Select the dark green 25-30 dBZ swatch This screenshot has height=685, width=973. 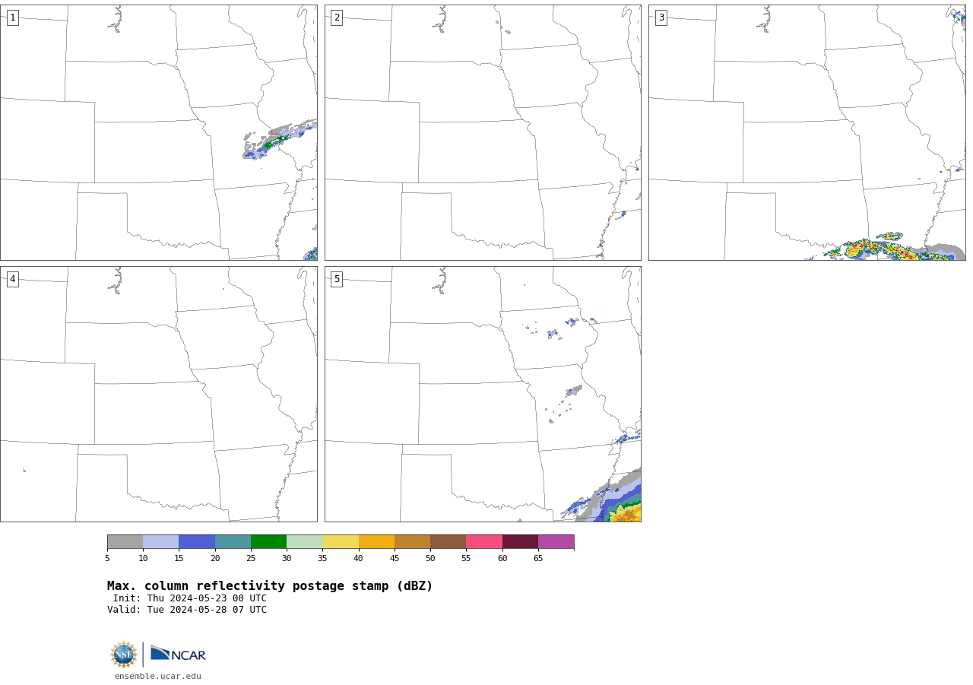click(268, 542)
